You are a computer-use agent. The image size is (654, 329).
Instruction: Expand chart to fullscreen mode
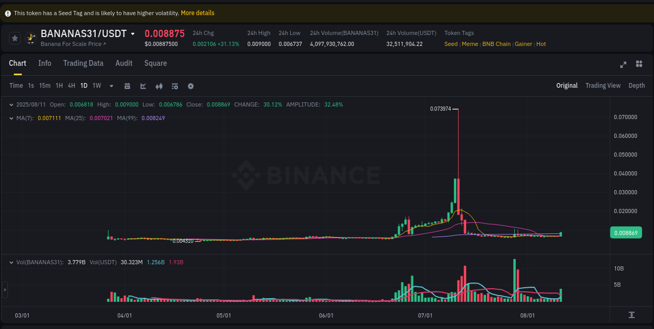click(623, 64)
